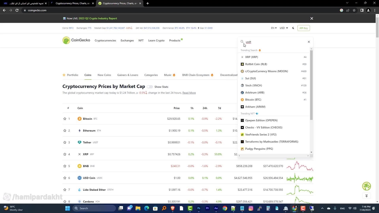Open the Read More link
Viewport: 379px width, 213px height.
coord(189,93)
